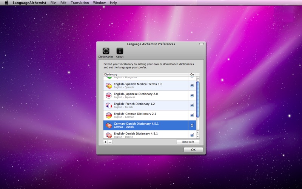This screenshot has height=189, width=302.
Task: Uncheck the German-Danish Dictionary 4.5.1 checkbox
Action: pyautogui.click(x=192, y=125)
